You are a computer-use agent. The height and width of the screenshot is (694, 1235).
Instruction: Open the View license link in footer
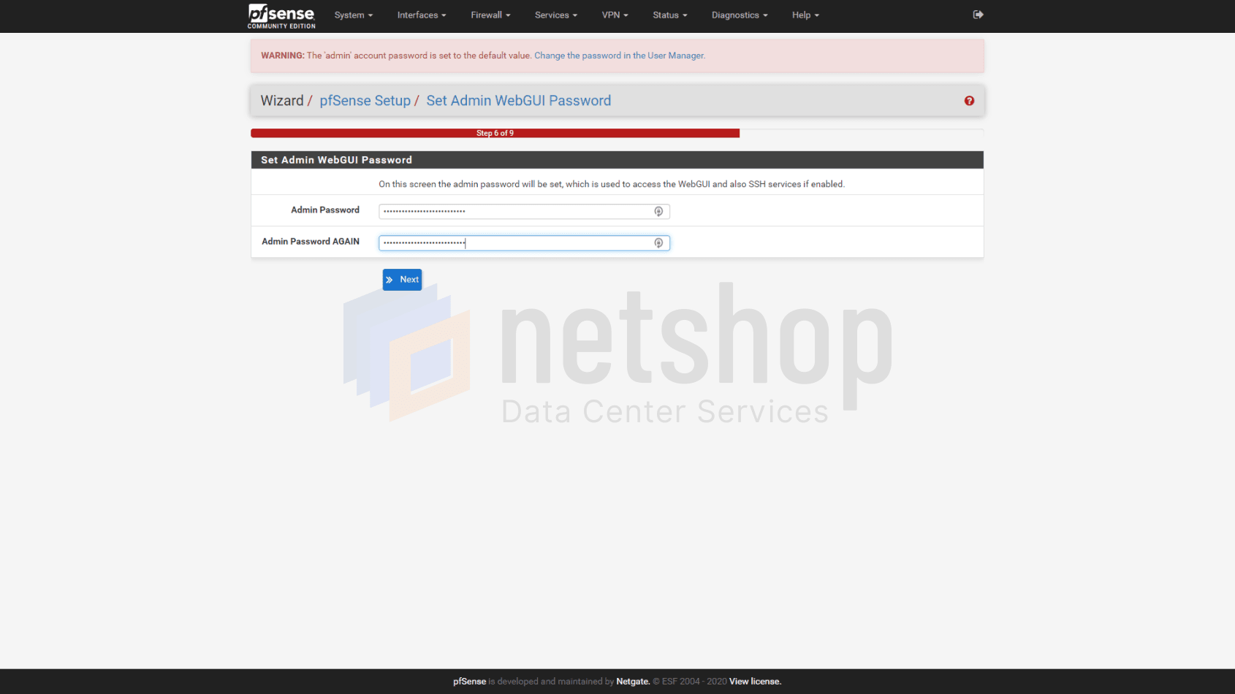point(754,681)
